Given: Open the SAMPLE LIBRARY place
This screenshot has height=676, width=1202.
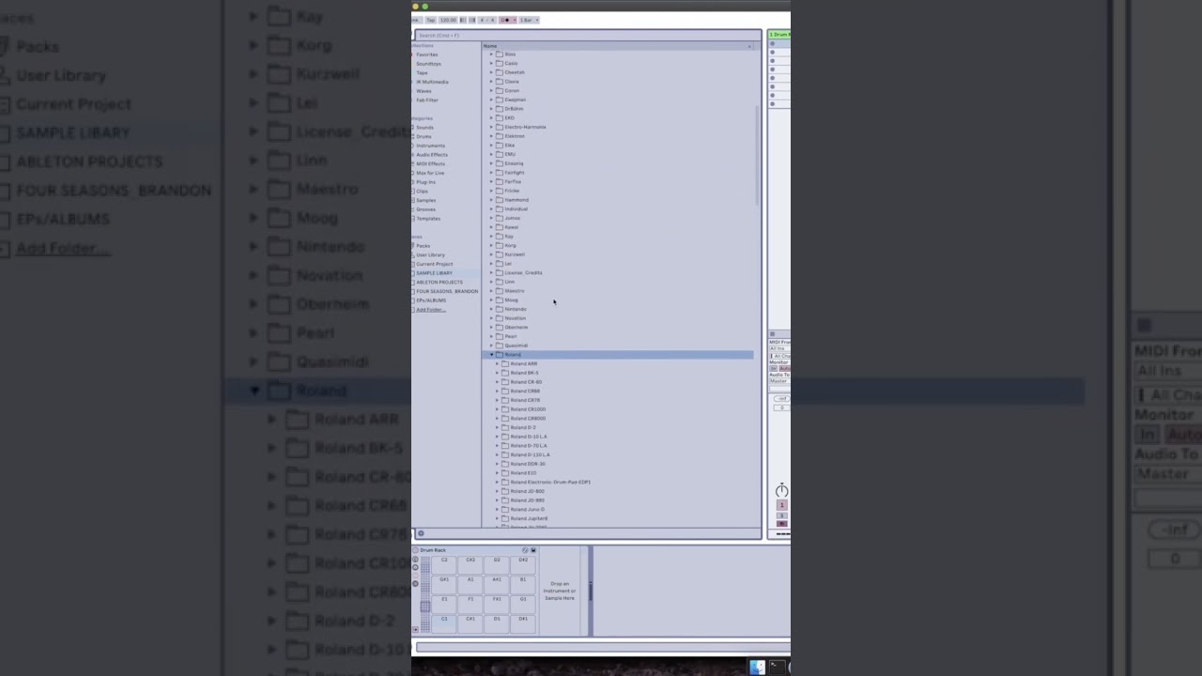Looking at the screenshot, I should tap(434, 273).
